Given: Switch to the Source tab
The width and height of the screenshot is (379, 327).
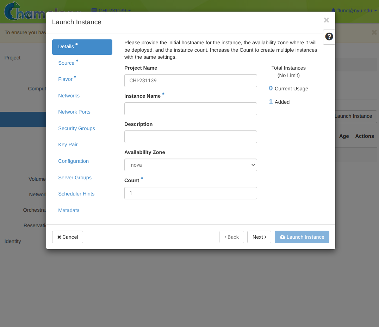Looking at the screenshot, I should (66, 63).
